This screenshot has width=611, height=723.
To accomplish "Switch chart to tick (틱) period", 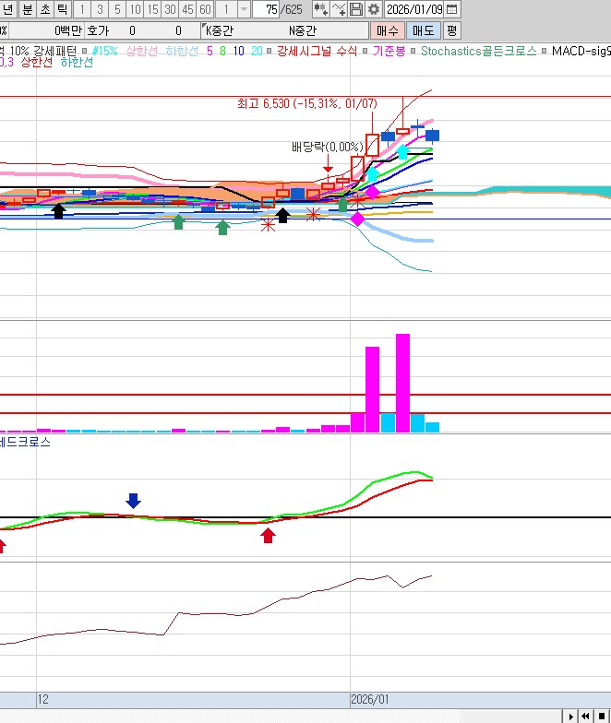I will (63, 9).
